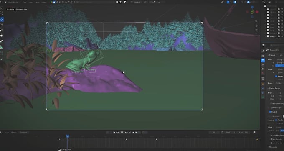Collapse the Format panel

[x=272, y=55]
